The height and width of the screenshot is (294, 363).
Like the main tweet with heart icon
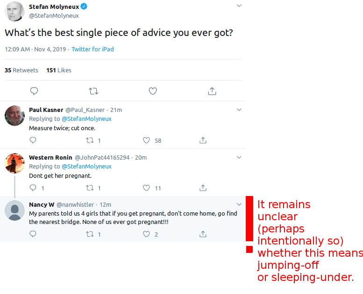pos(153,91)
